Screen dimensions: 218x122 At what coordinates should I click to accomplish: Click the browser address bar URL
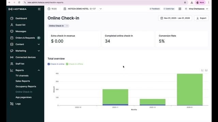coord(45,2)
